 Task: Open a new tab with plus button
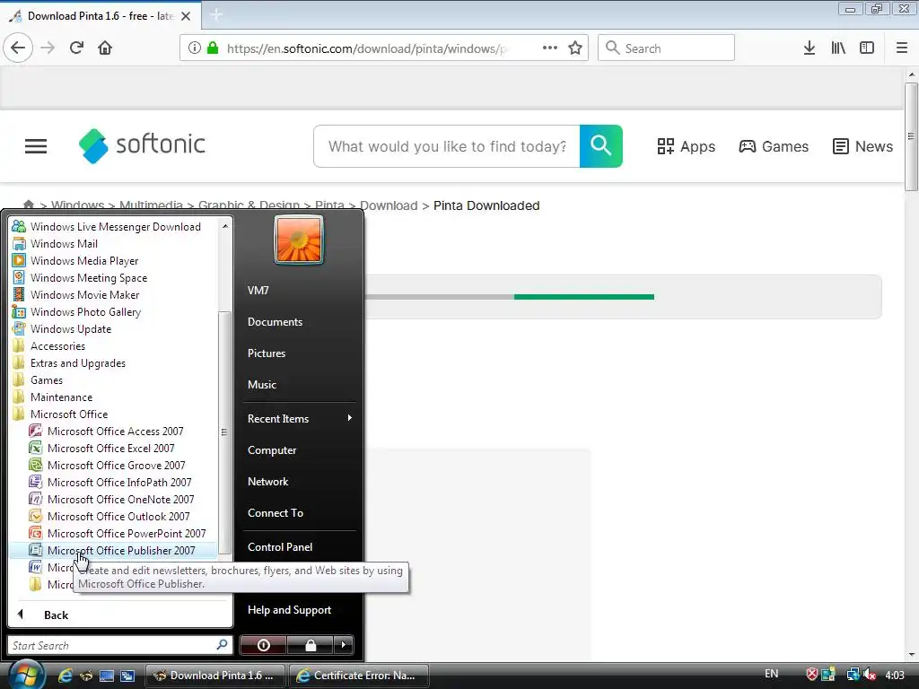[x=216, y=15]
